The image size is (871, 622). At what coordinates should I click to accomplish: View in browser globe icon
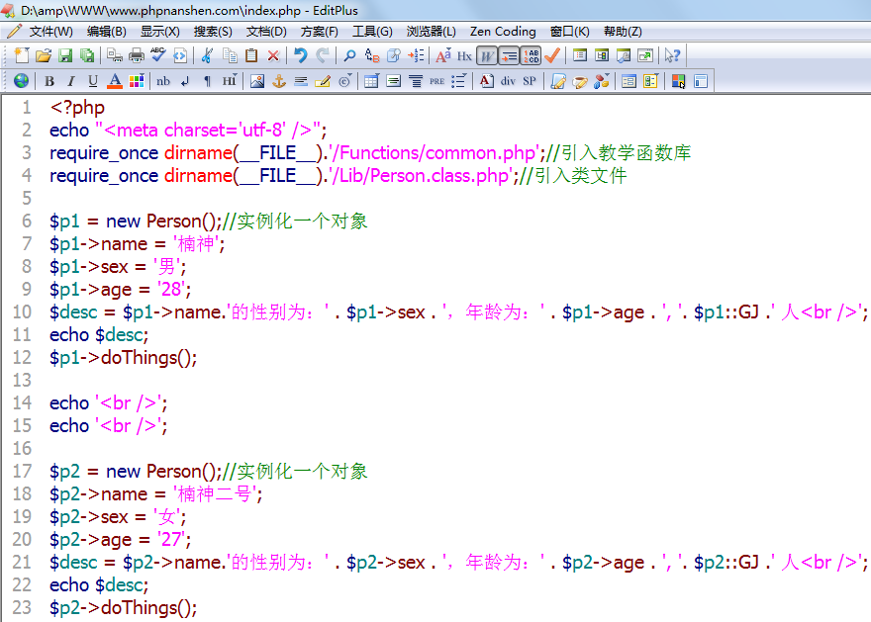(x=21, y=81)
